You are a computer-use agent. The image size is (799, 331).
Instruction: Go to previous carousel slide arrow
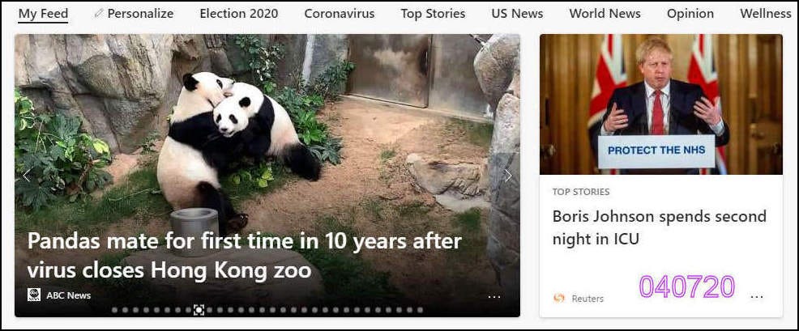[x=27, y=176]
